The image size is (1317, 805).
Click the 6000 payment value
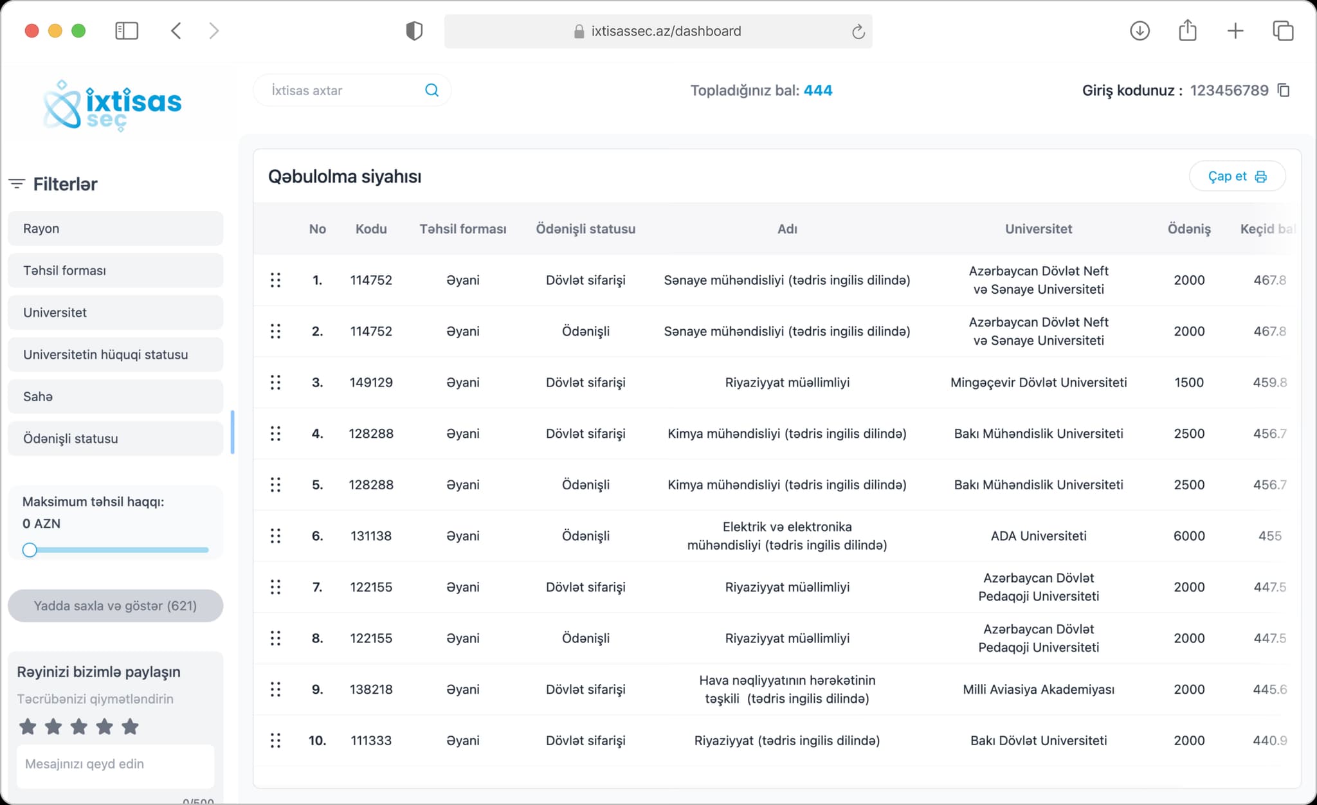point(1189,536)
